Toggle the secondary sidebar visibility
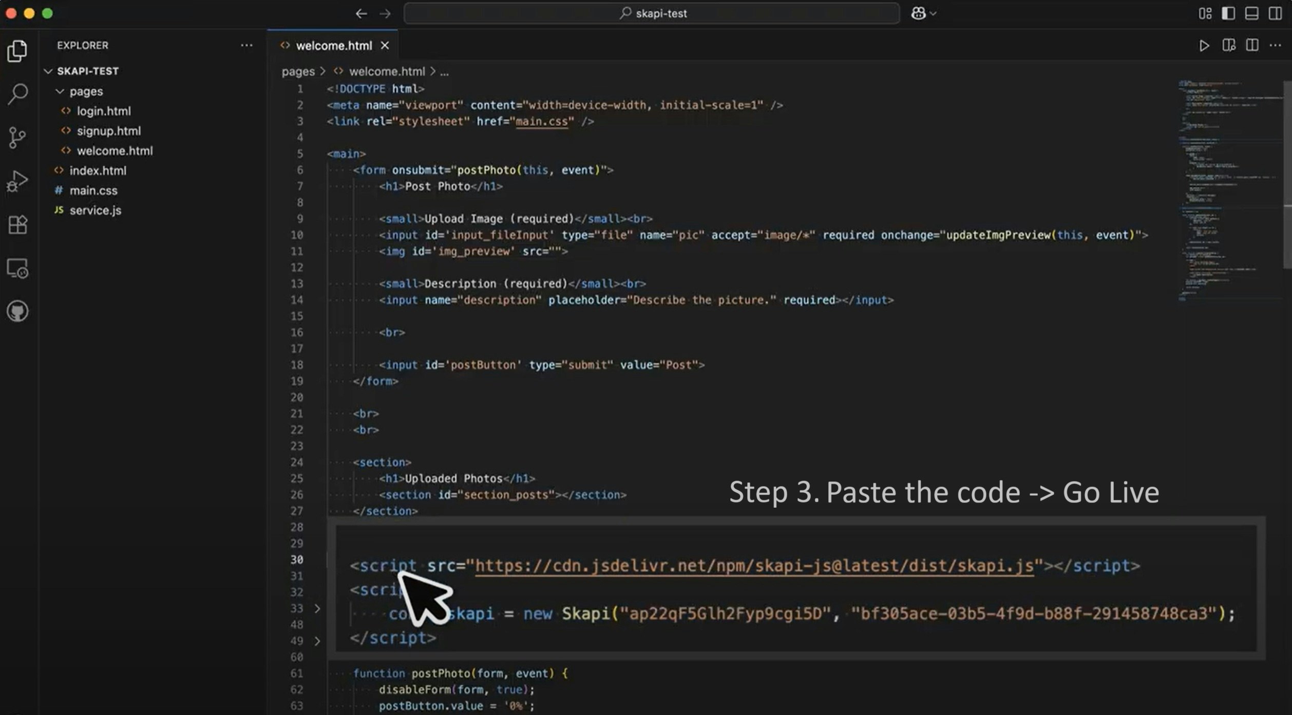The width and height of the screenshot is (1292, 715). (1275, 13)
